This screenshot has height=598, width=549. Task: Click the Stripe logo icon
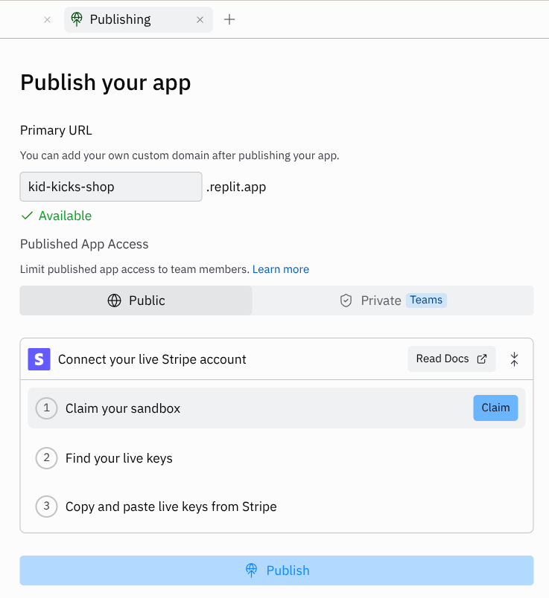39,359
